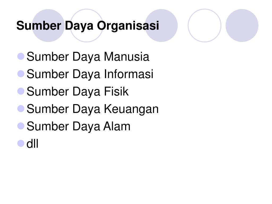The width and height of the screenshot is (272, 204).
Task: Click the outlined circle behind the word Daya
Action: [x=87, y=25]
